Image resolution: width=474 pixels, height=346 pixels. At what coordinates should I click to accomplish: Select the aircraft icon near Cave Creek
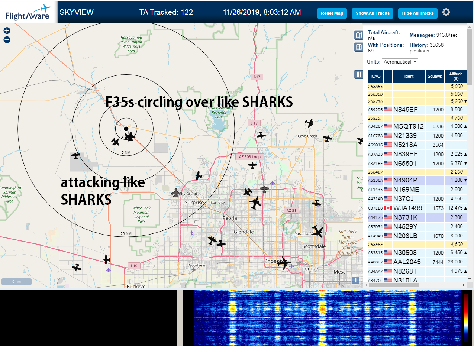(309, 123)
